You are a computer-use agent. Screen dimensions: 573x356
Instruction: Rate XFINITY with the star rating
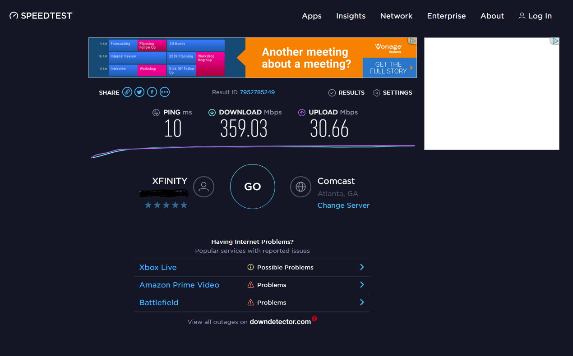click(166, 205)
